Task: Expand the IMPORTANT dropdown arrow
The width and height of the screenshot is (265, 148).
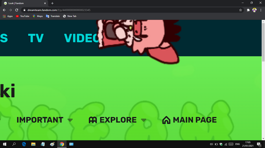Action: pos(70,120)
